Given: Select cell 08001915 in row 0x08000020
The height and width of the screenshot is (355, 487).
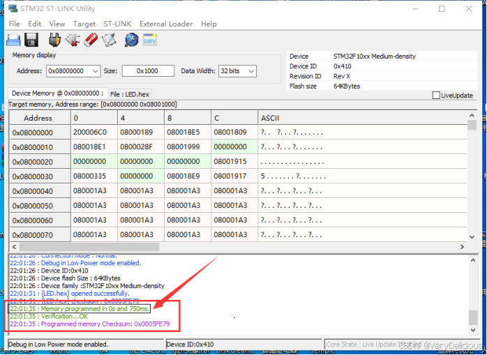Looking at the screenshot, I should (234, 162).
